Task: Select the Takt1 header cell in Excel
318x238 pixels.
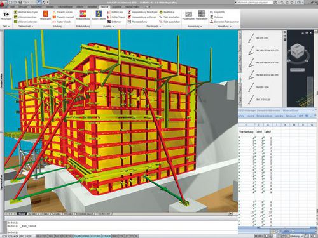Action: (x=258, y=131)
